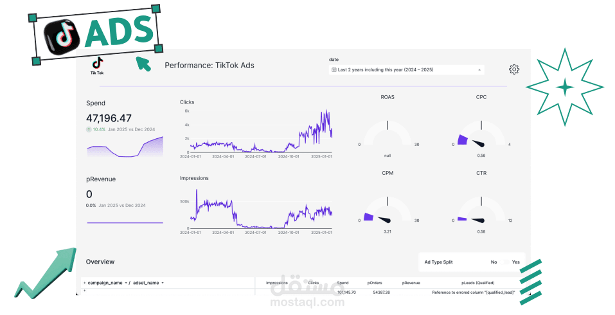Click the pLeads (Qualified) column header
The width and height of the screenshot is (615, 315).
(x=477, y=283)
